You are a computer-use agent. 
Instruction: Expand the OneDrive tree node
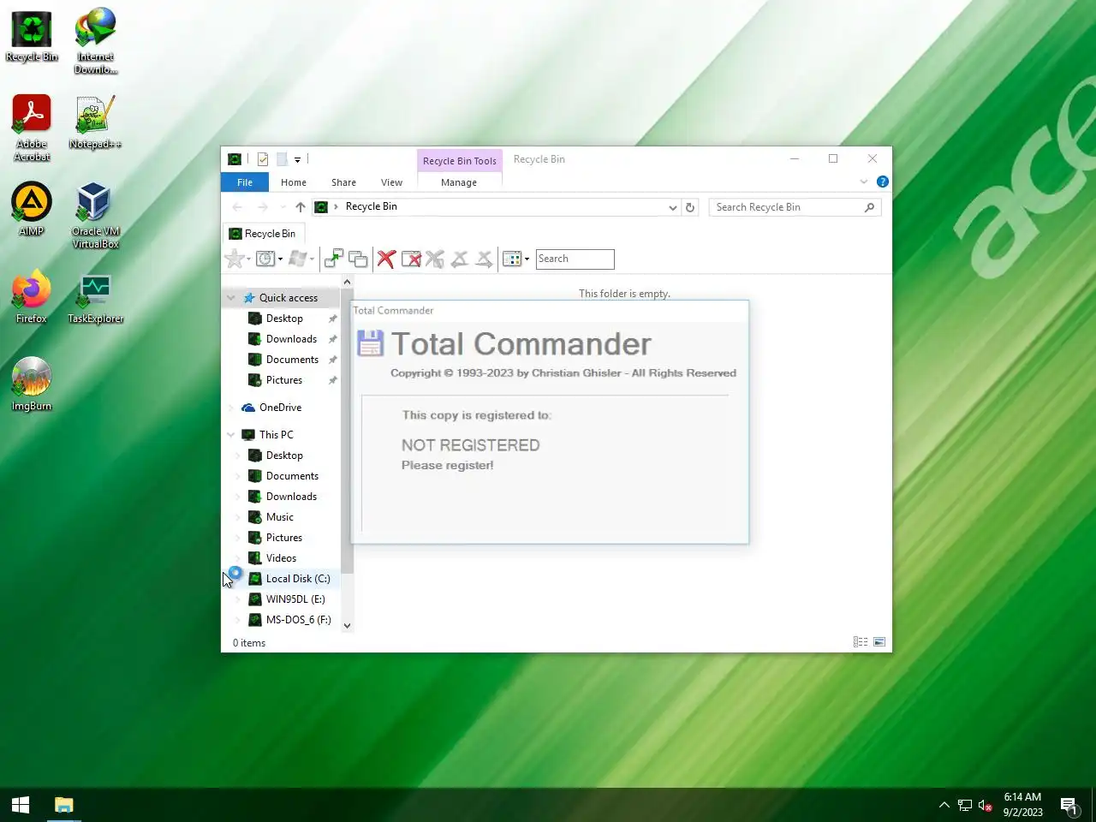[x=230, y=408]
